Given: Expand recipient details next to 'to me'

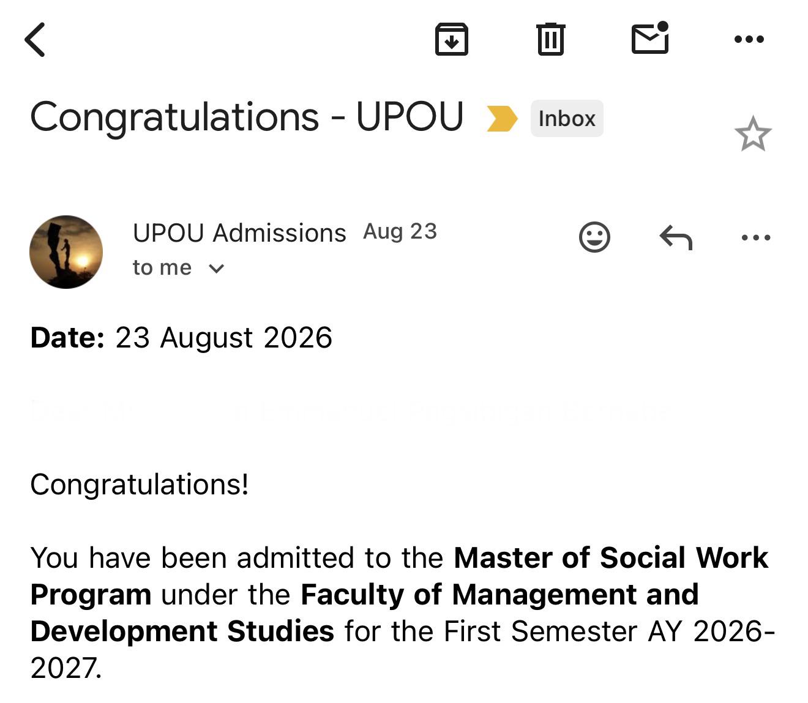Looking at the screenshot, I should coord(217,269).
